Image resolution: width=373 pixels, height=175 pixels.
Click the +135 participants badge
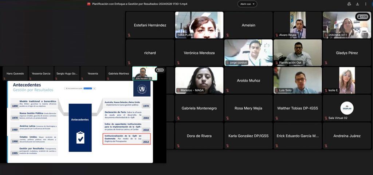pyautogui.click(x=362, y=17)
